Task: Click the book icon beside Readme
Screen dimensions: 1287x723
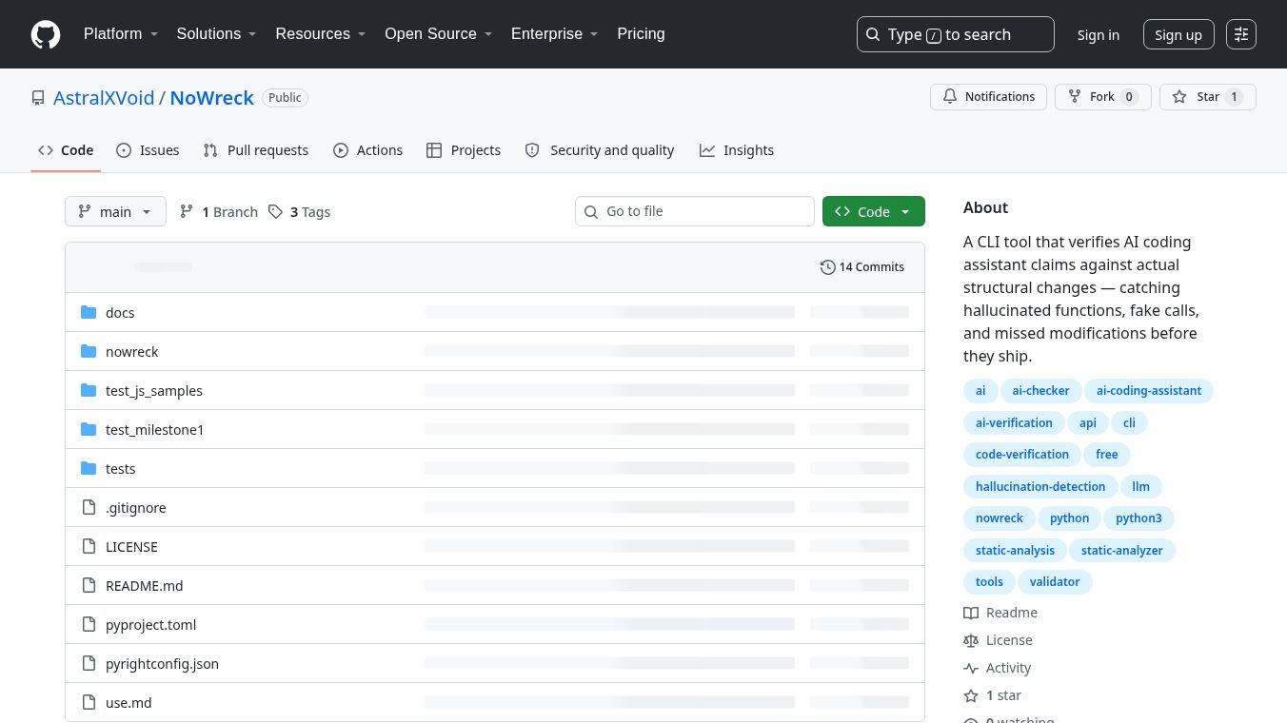Action: pyautogui.click(x=971, y=613)
